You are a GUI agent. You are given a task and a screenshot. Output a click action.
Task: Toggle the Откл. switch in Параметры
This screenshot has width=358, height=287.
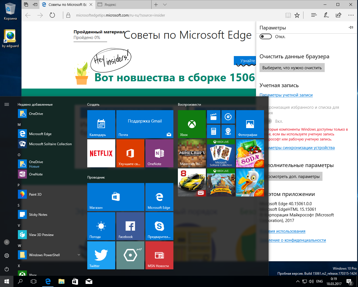pos(266,37)
